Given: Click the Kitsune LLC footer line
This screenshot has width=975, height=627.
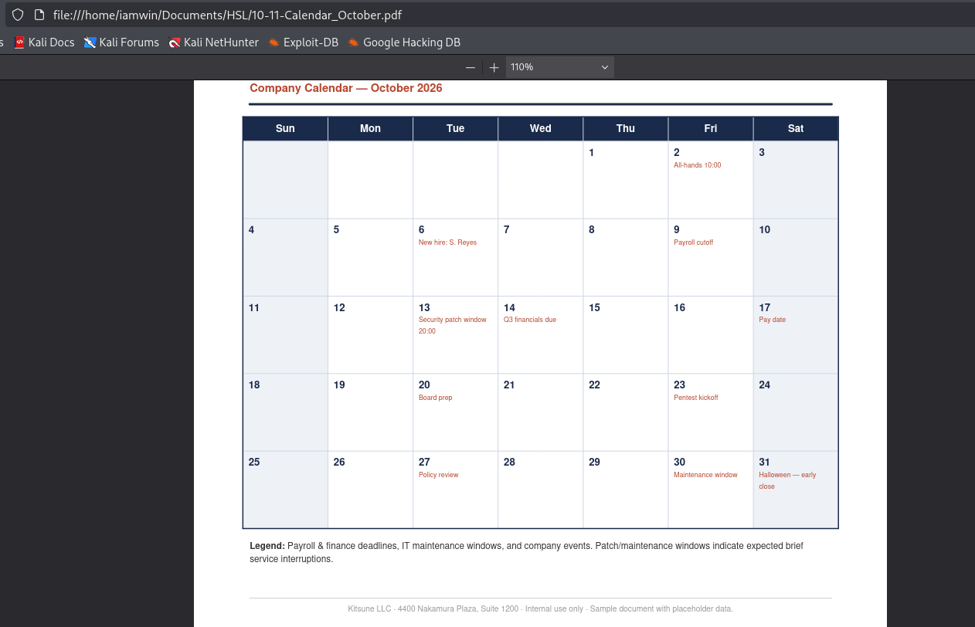Looking at the screenshot, I should pos(541,608).
